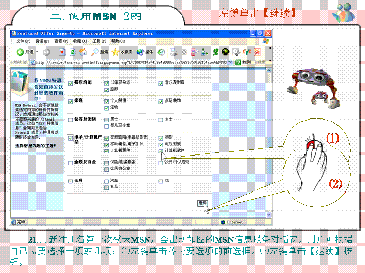Check the 婴儿及小童 checkbox

107,126
